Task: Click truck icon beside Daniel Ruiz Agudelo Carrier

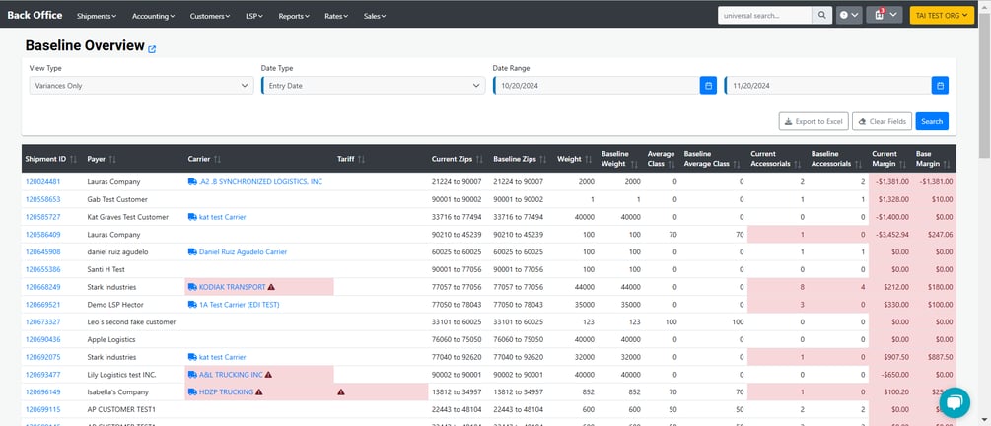Action: 192,252
